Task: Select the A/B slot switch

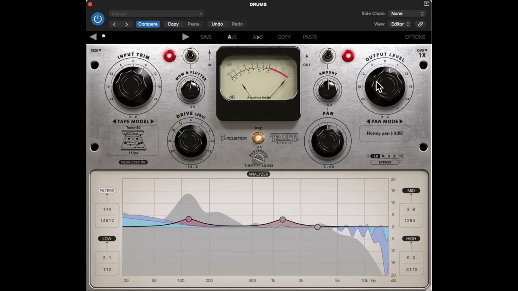Action: coord(232,37)
